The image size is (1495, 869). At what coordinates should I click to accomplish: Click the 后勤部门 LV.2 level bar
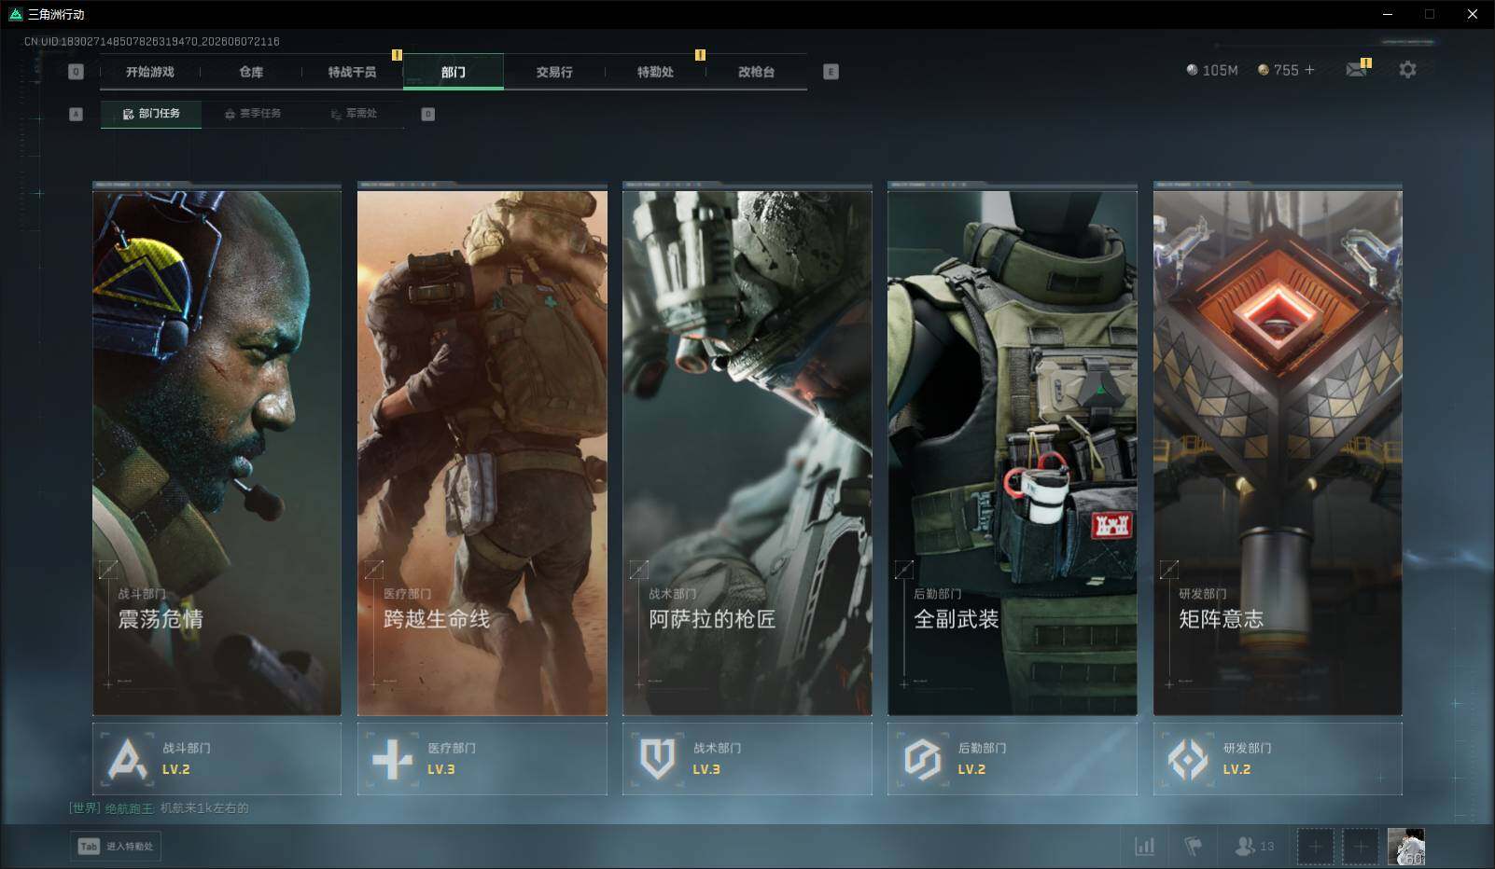click(x=1013, y=759)
